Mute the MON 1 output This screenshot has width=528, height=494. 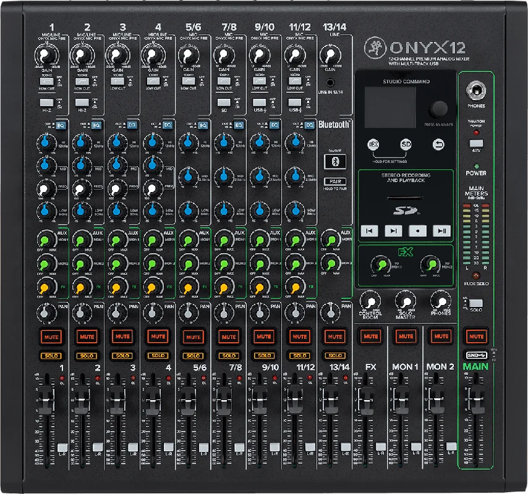point(406,337)
